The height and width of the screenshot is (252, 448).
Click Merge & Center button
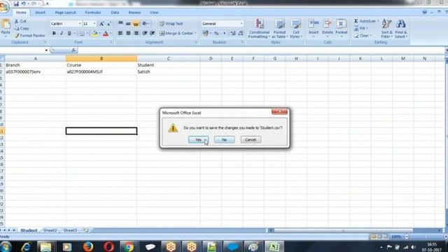176,34
